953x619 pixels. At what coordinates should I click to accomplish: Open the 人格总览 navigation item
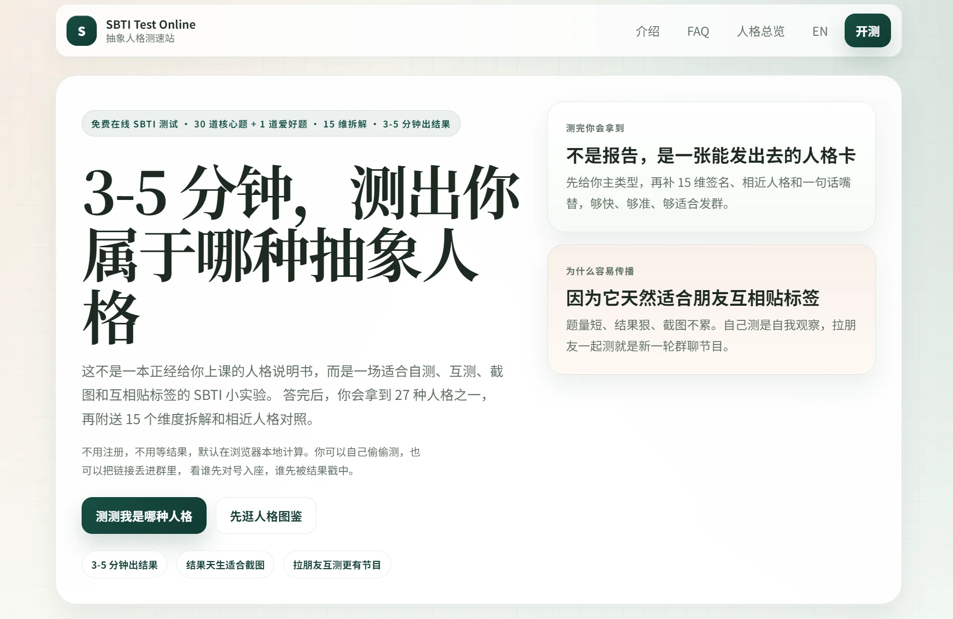coord(760,32)
